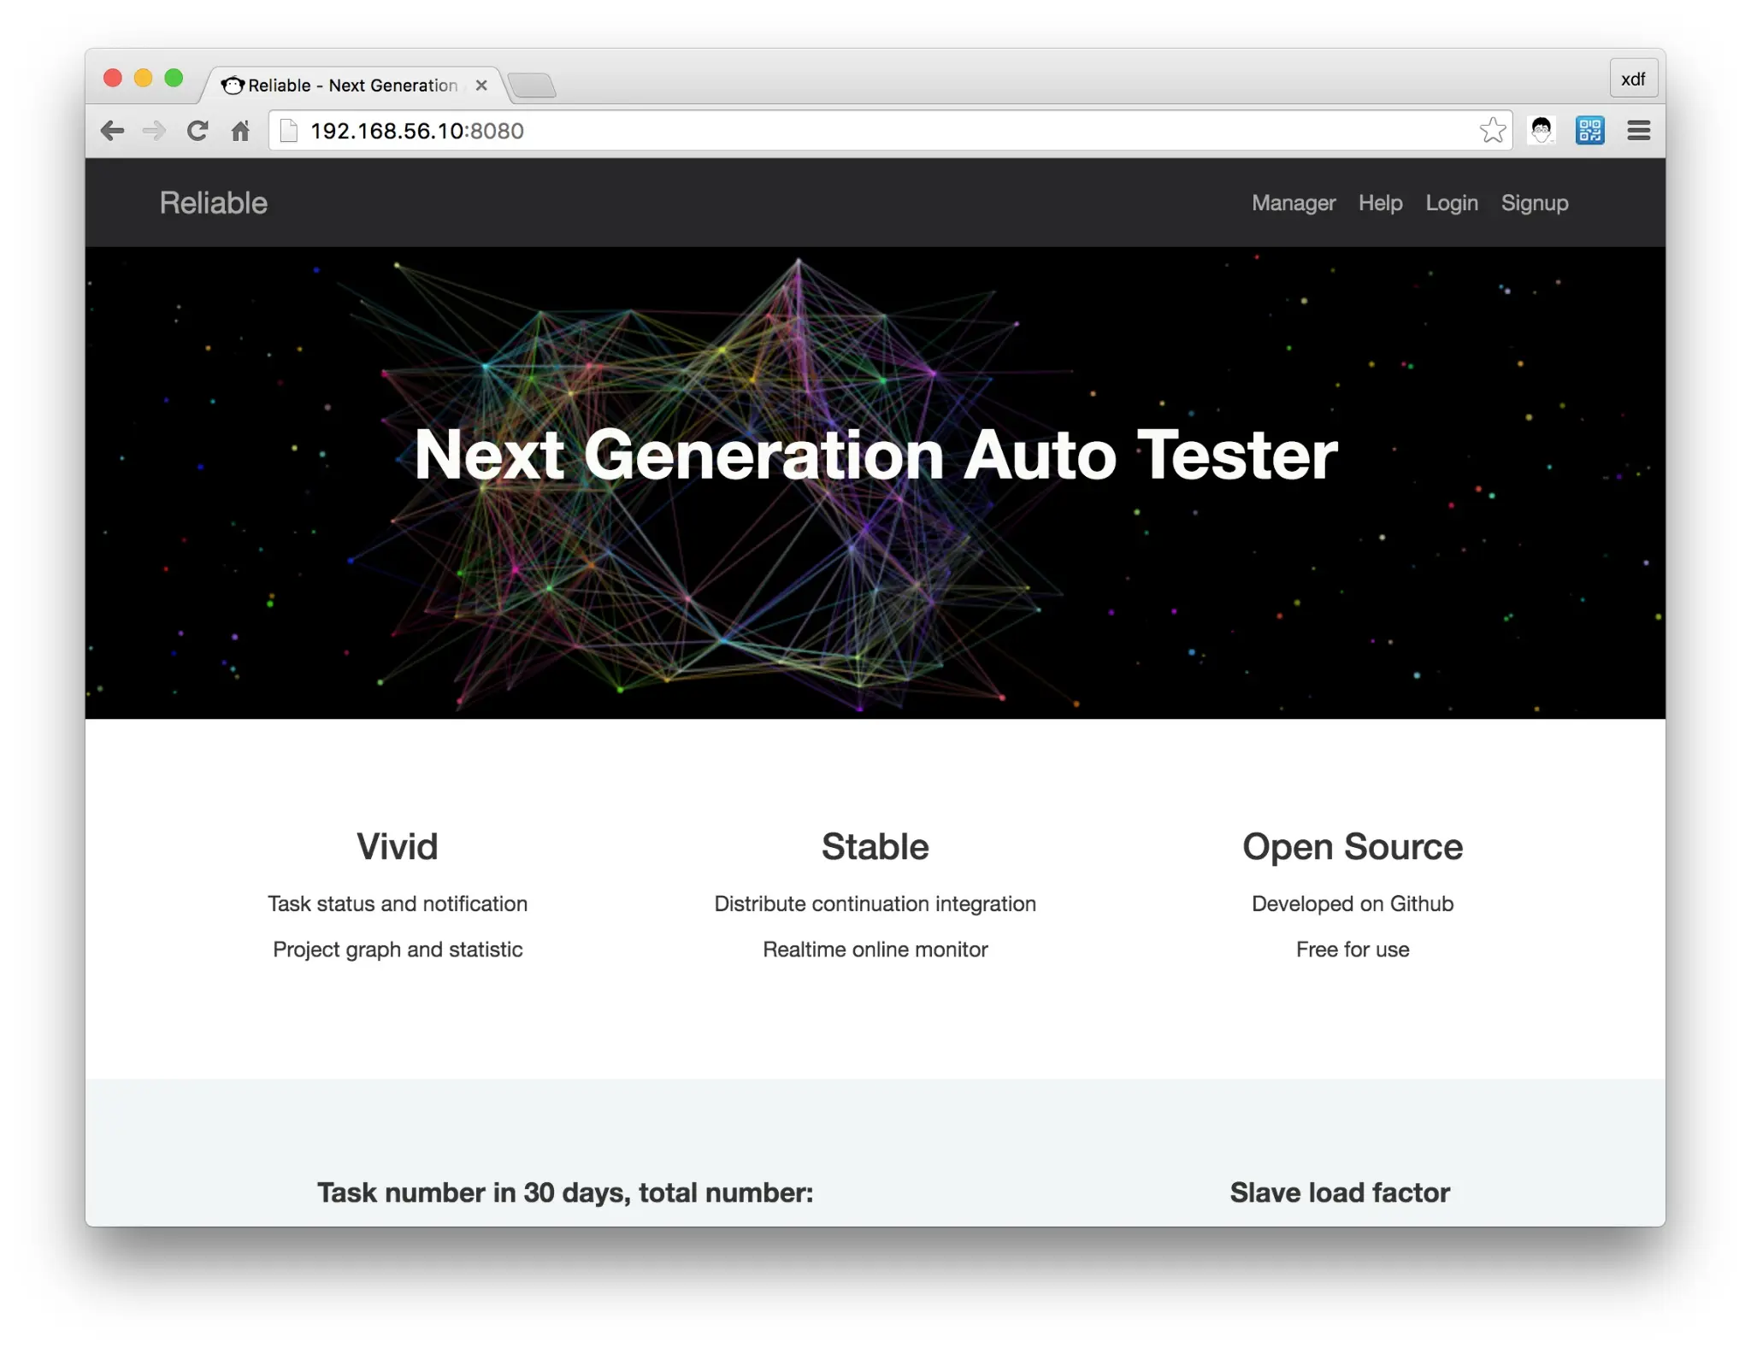Click the browser forward arrow

[x=154, y=131]
